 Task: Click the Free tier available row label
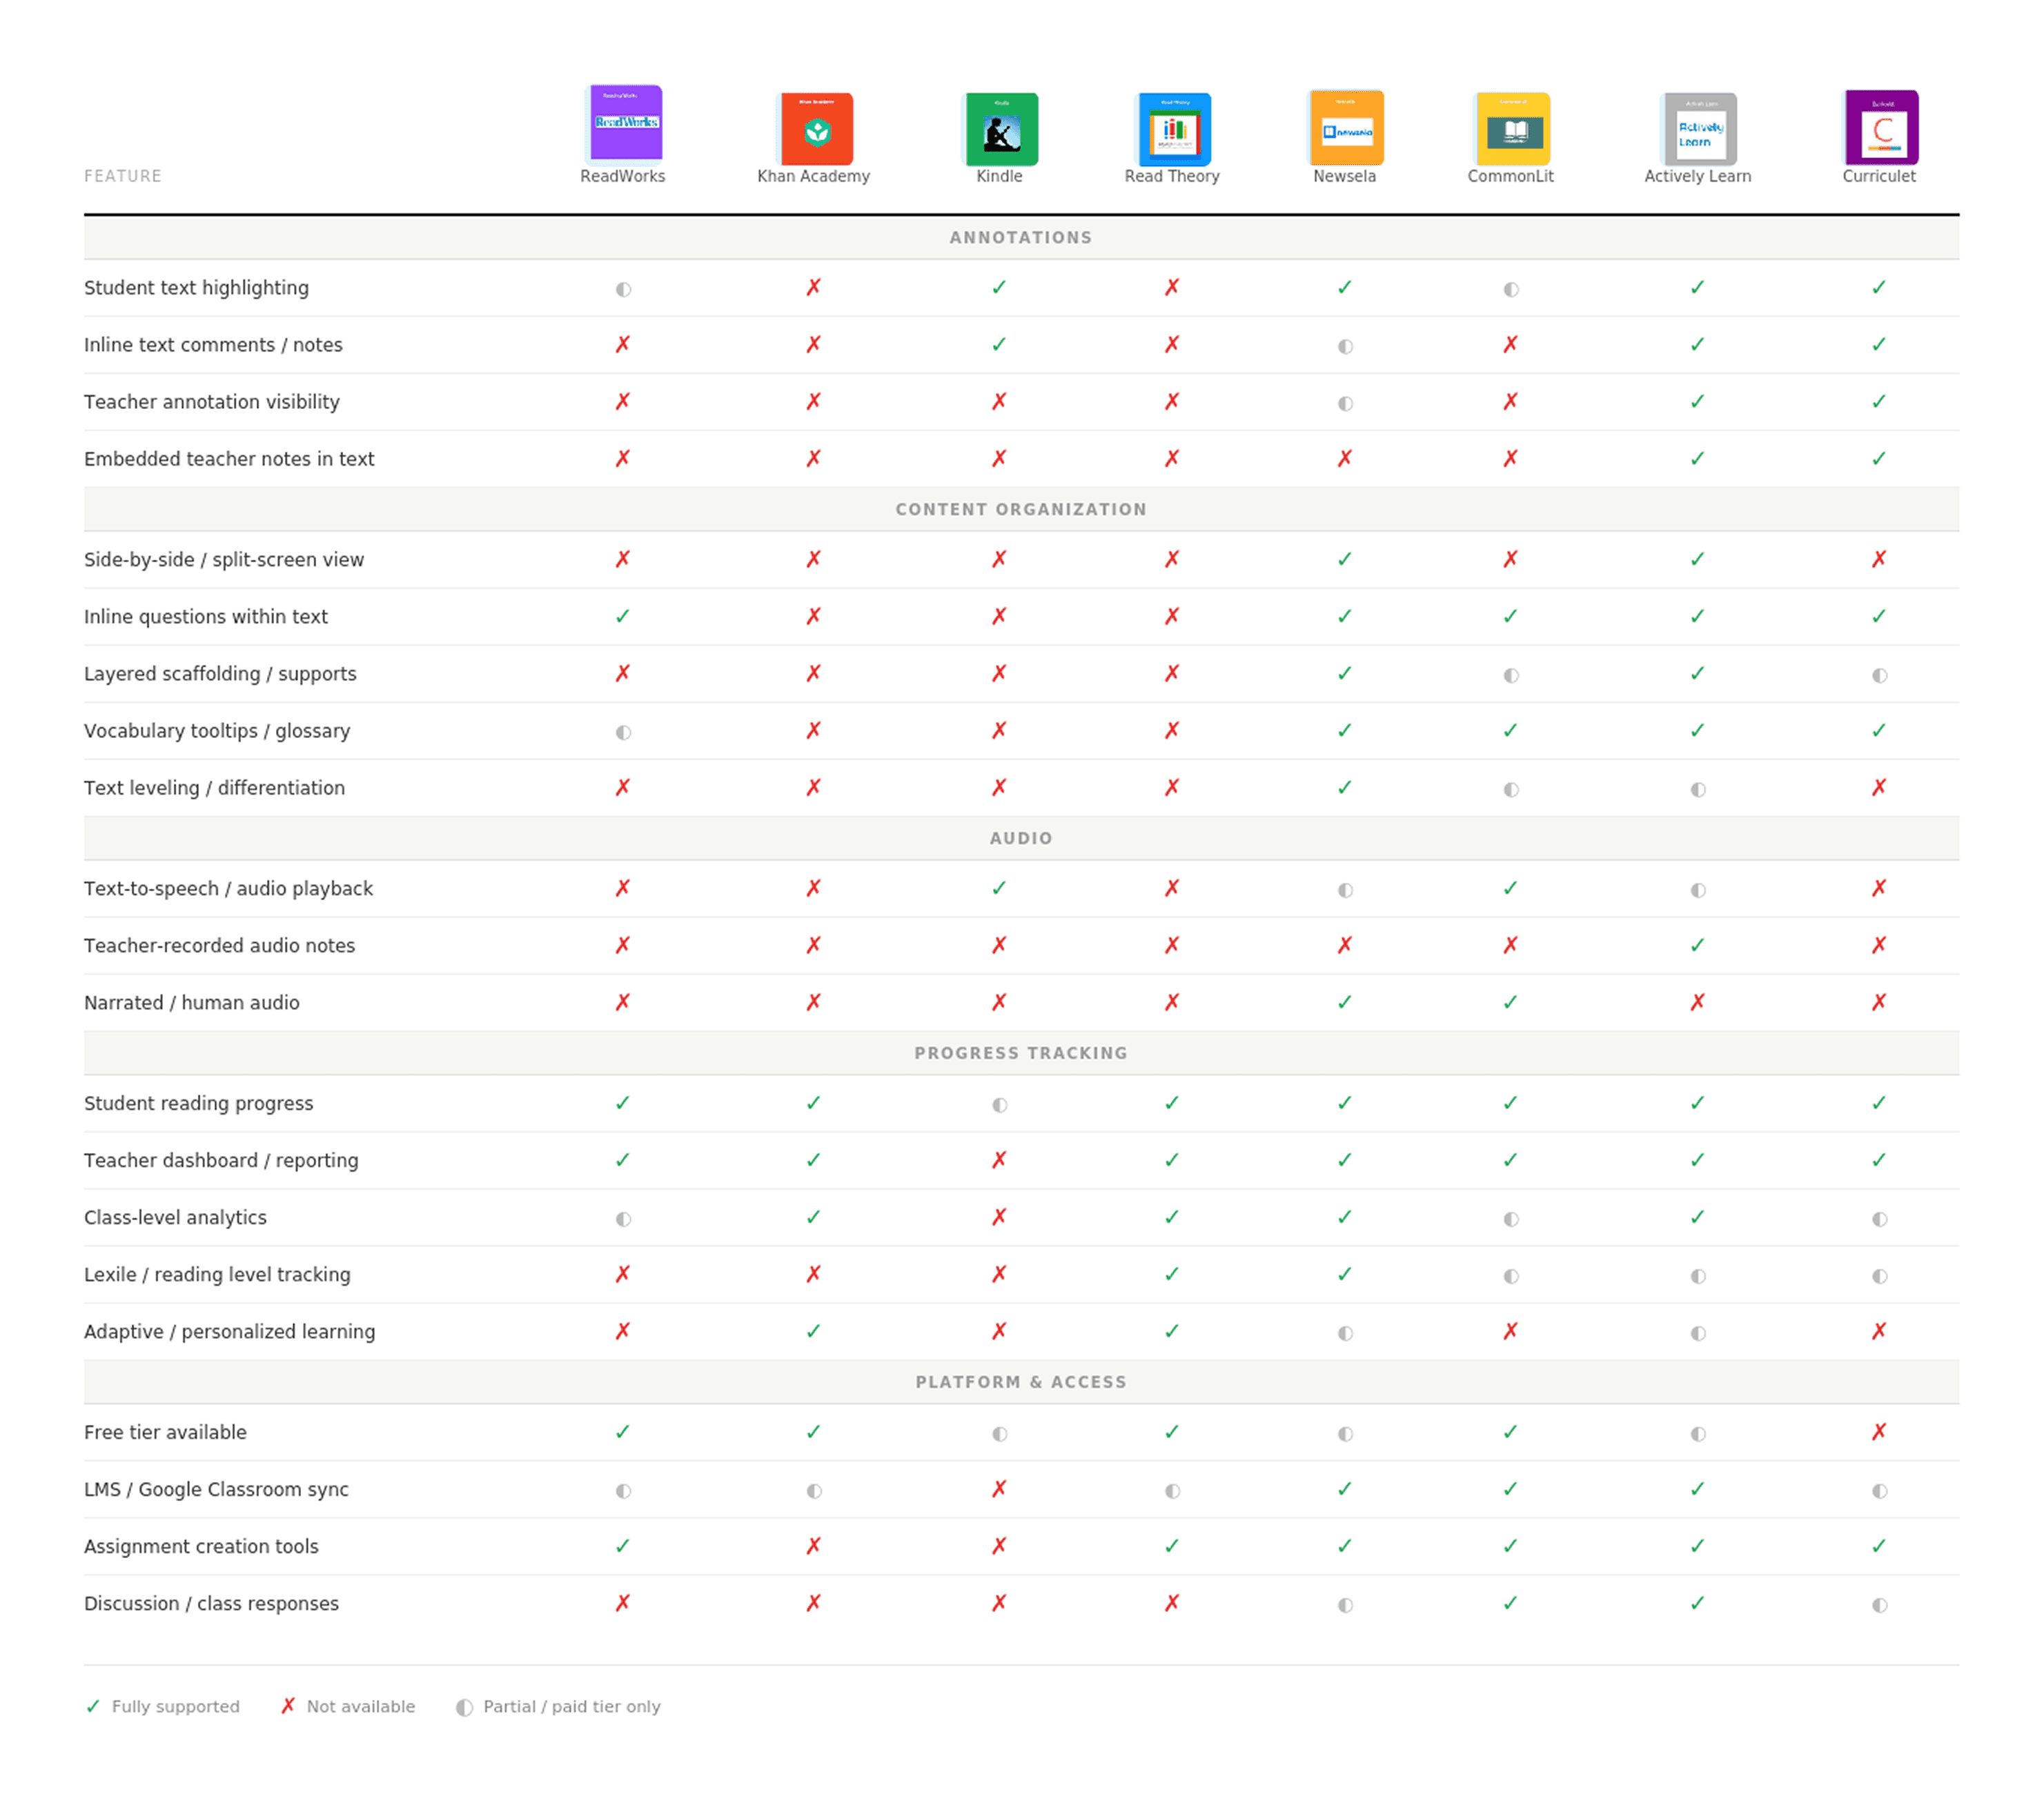(165, 1433)
